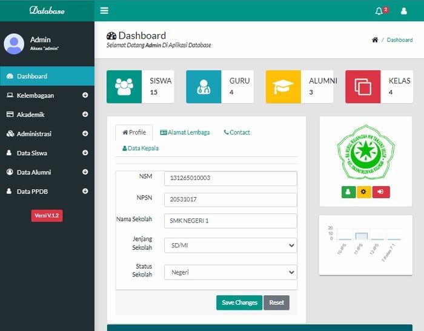The width and height of the screenshot is (424, 331).
Task: Expand the Akademik sidebar section
Action: (x=47, y=115)
